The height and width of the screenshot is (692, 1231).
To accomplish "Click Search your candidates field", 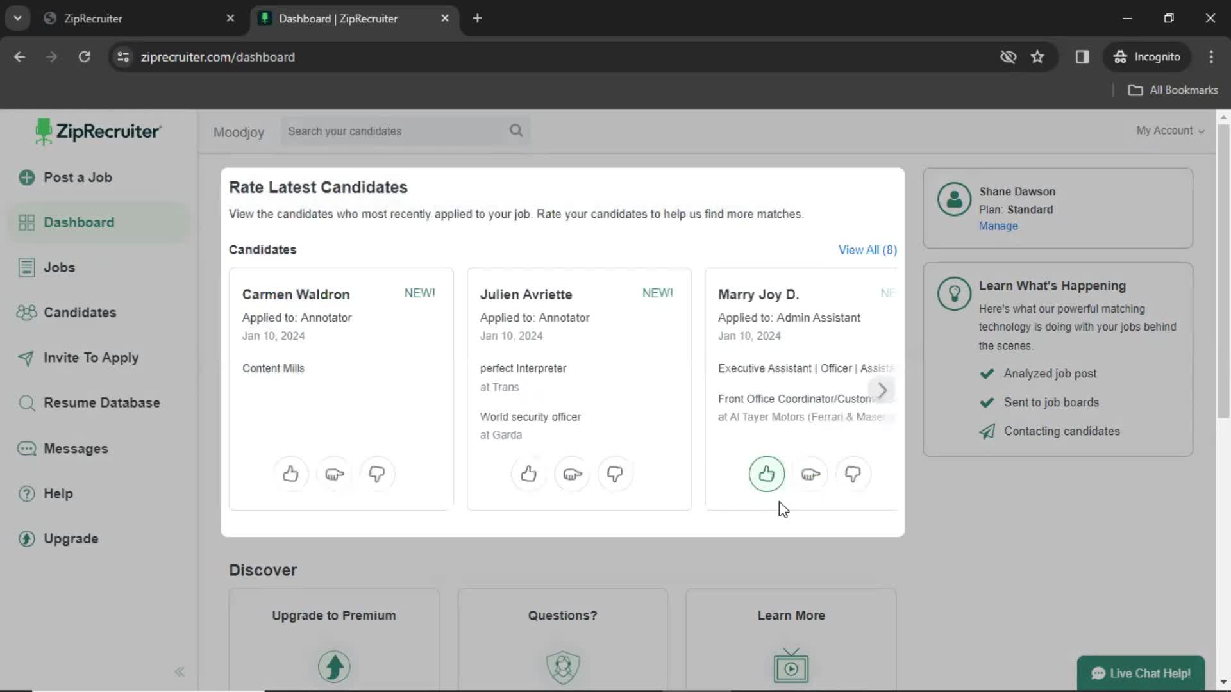I will 405,131.
